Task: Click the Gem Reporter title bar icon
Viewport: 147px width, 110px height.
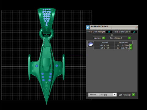Action: pos(88,27)
